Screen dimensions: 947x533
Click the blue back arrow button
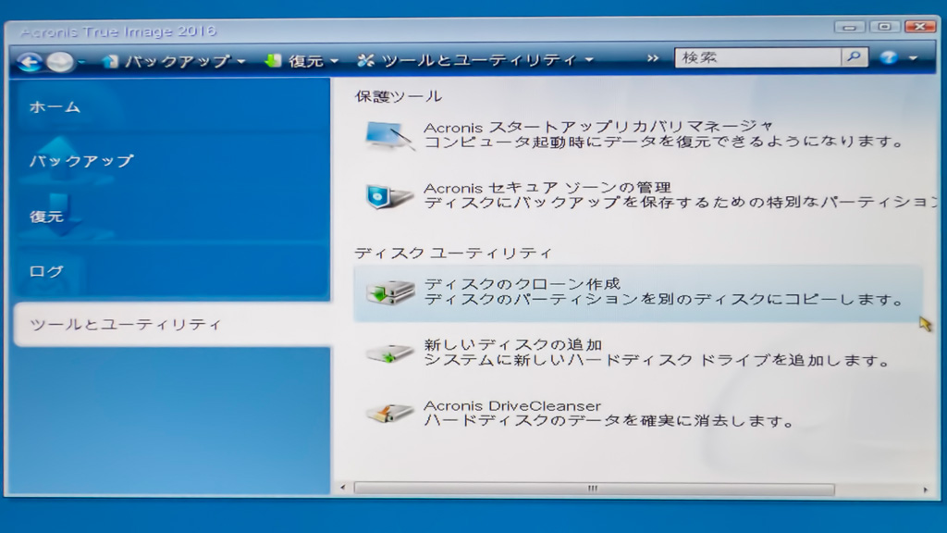(29, 62)
